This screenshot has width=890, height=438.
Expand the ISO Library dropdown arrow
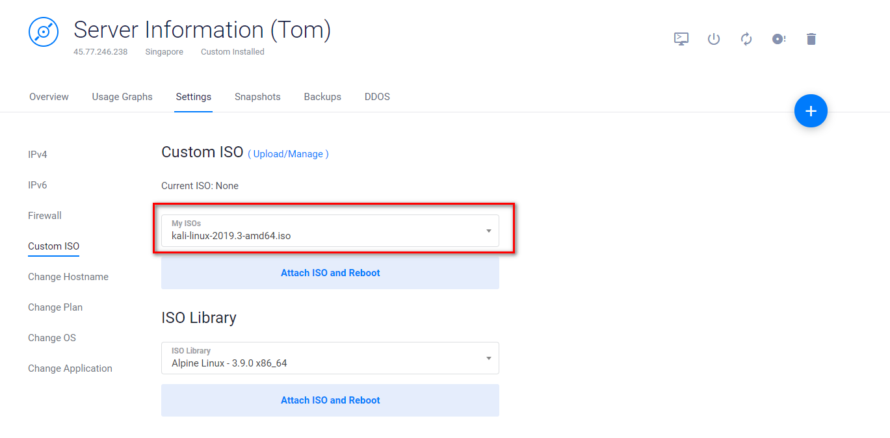click(488, 358)
